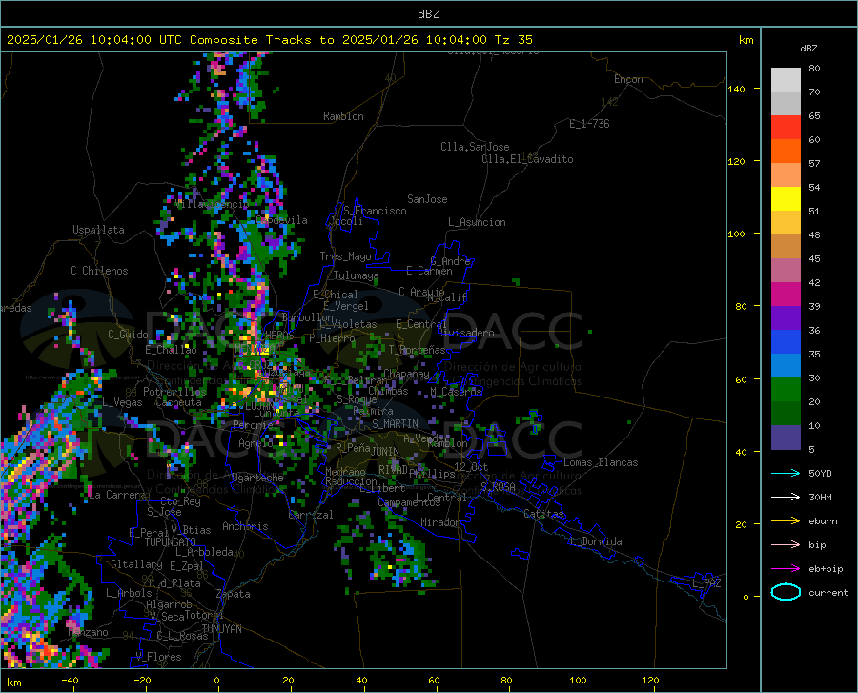
Task: Click the Potrerillos map label
Action: click(174, 392)
